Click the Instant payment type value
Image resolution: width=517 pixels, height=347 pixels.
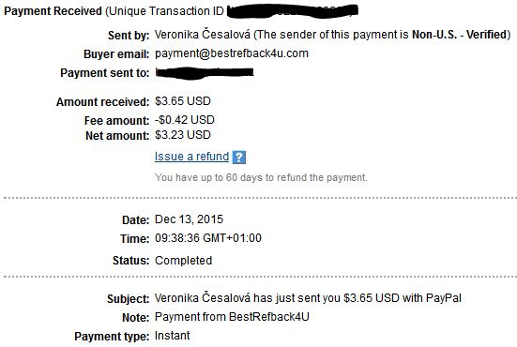pyautogui.click(x=172, y=336)
